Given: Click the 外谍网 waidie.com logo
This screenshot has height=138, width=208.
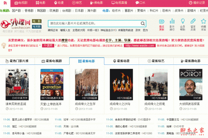Looking at the screenshot, I should tap(16, 24).
